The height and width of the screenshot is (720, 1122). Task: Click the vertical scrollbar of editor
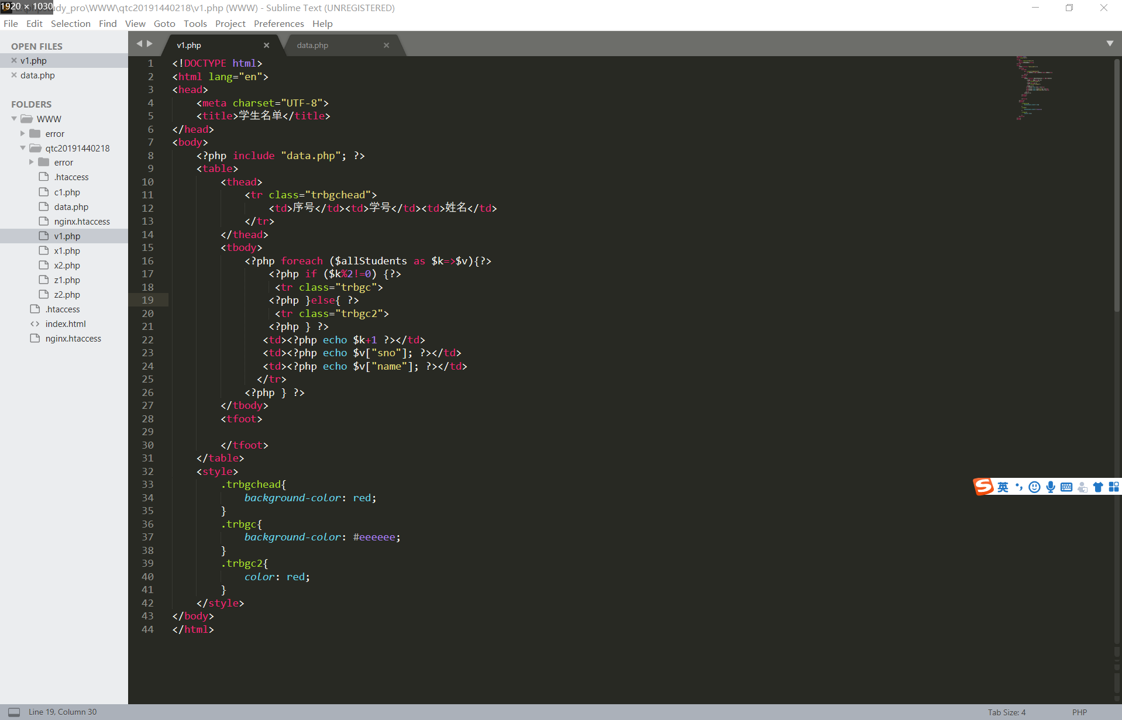pyautogui.click(x=1117, y=184)
